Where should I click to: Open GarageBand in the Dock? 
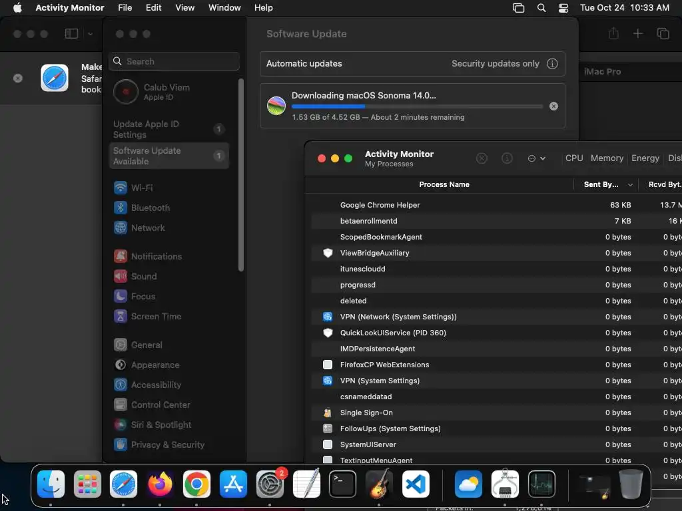[379, 484]
